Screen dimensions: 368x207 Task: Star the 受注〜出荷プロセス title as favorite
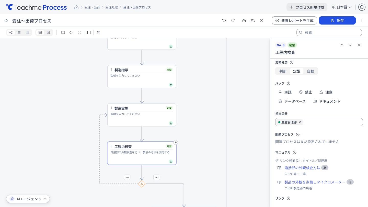pyautogui.click(x=6, y=20)
